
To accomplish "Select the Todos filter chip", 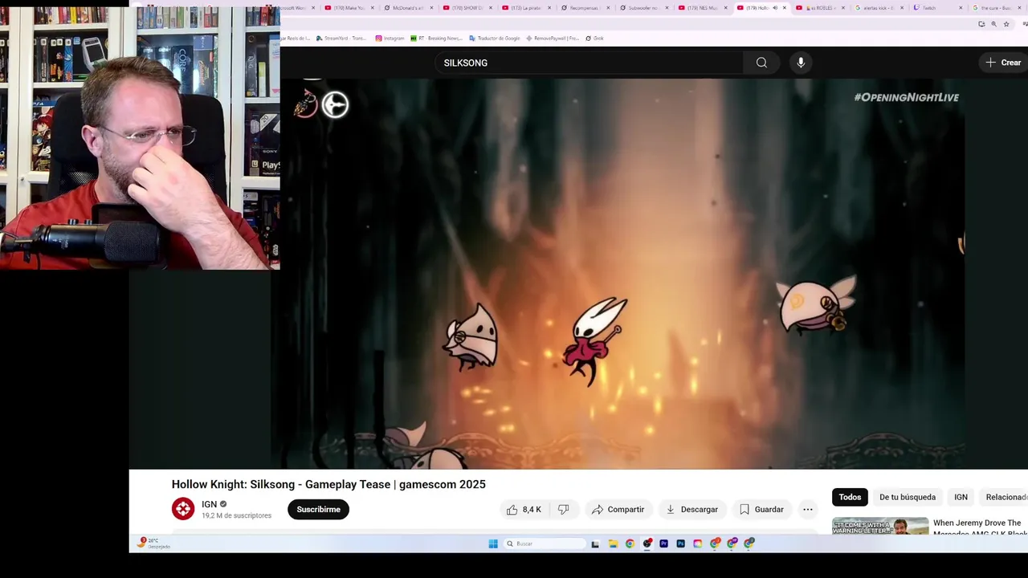I will pyautogui.click(x=850, y=497).
